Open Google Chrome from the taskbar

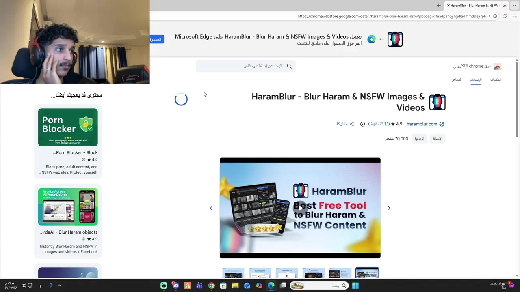(211, 286)
